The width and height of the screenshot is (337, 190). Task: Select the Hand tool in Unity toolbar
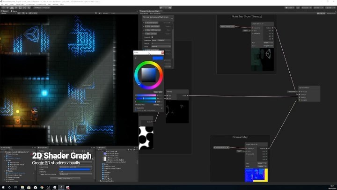[x=3, y=8]
